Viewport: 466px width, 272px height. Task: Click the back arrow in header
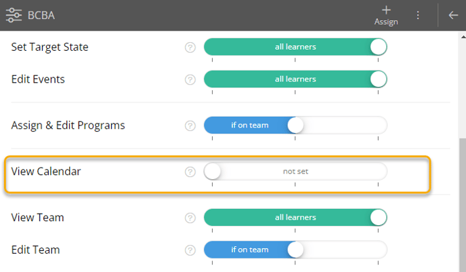click(453, 15)
